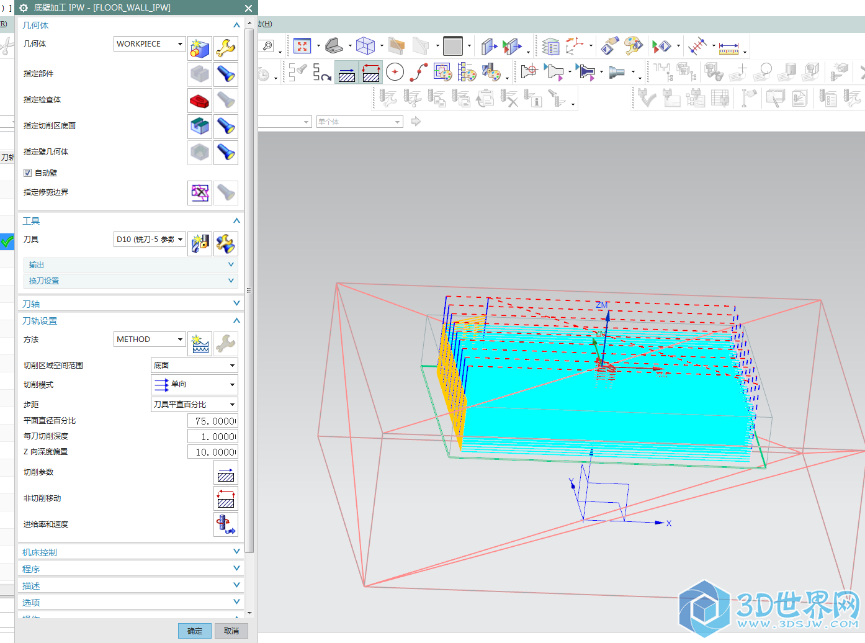Click the Z向深度偏置 value field
Screen dimensions: 865x643
pyautogui.click(x=212, y=452)
